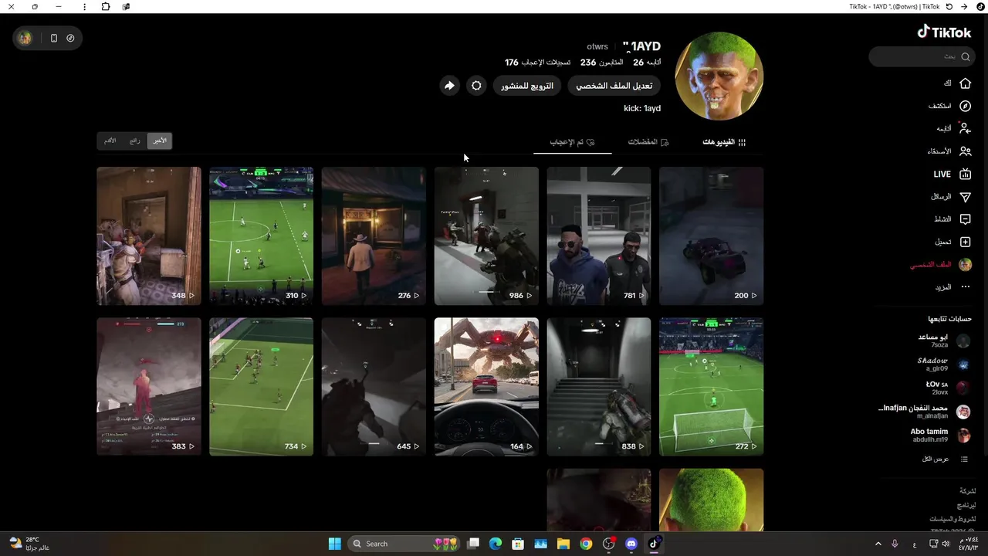This screenshot has height=556, width=988.
Task: Go to the LIVE section
Action: pos(952,175)
